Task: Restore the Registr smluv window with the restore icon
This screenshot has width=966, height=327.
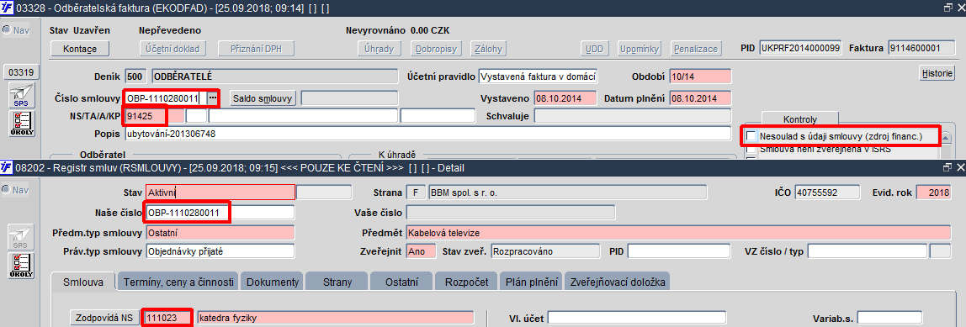Action: pyautogui.click(x=948, y=167)
